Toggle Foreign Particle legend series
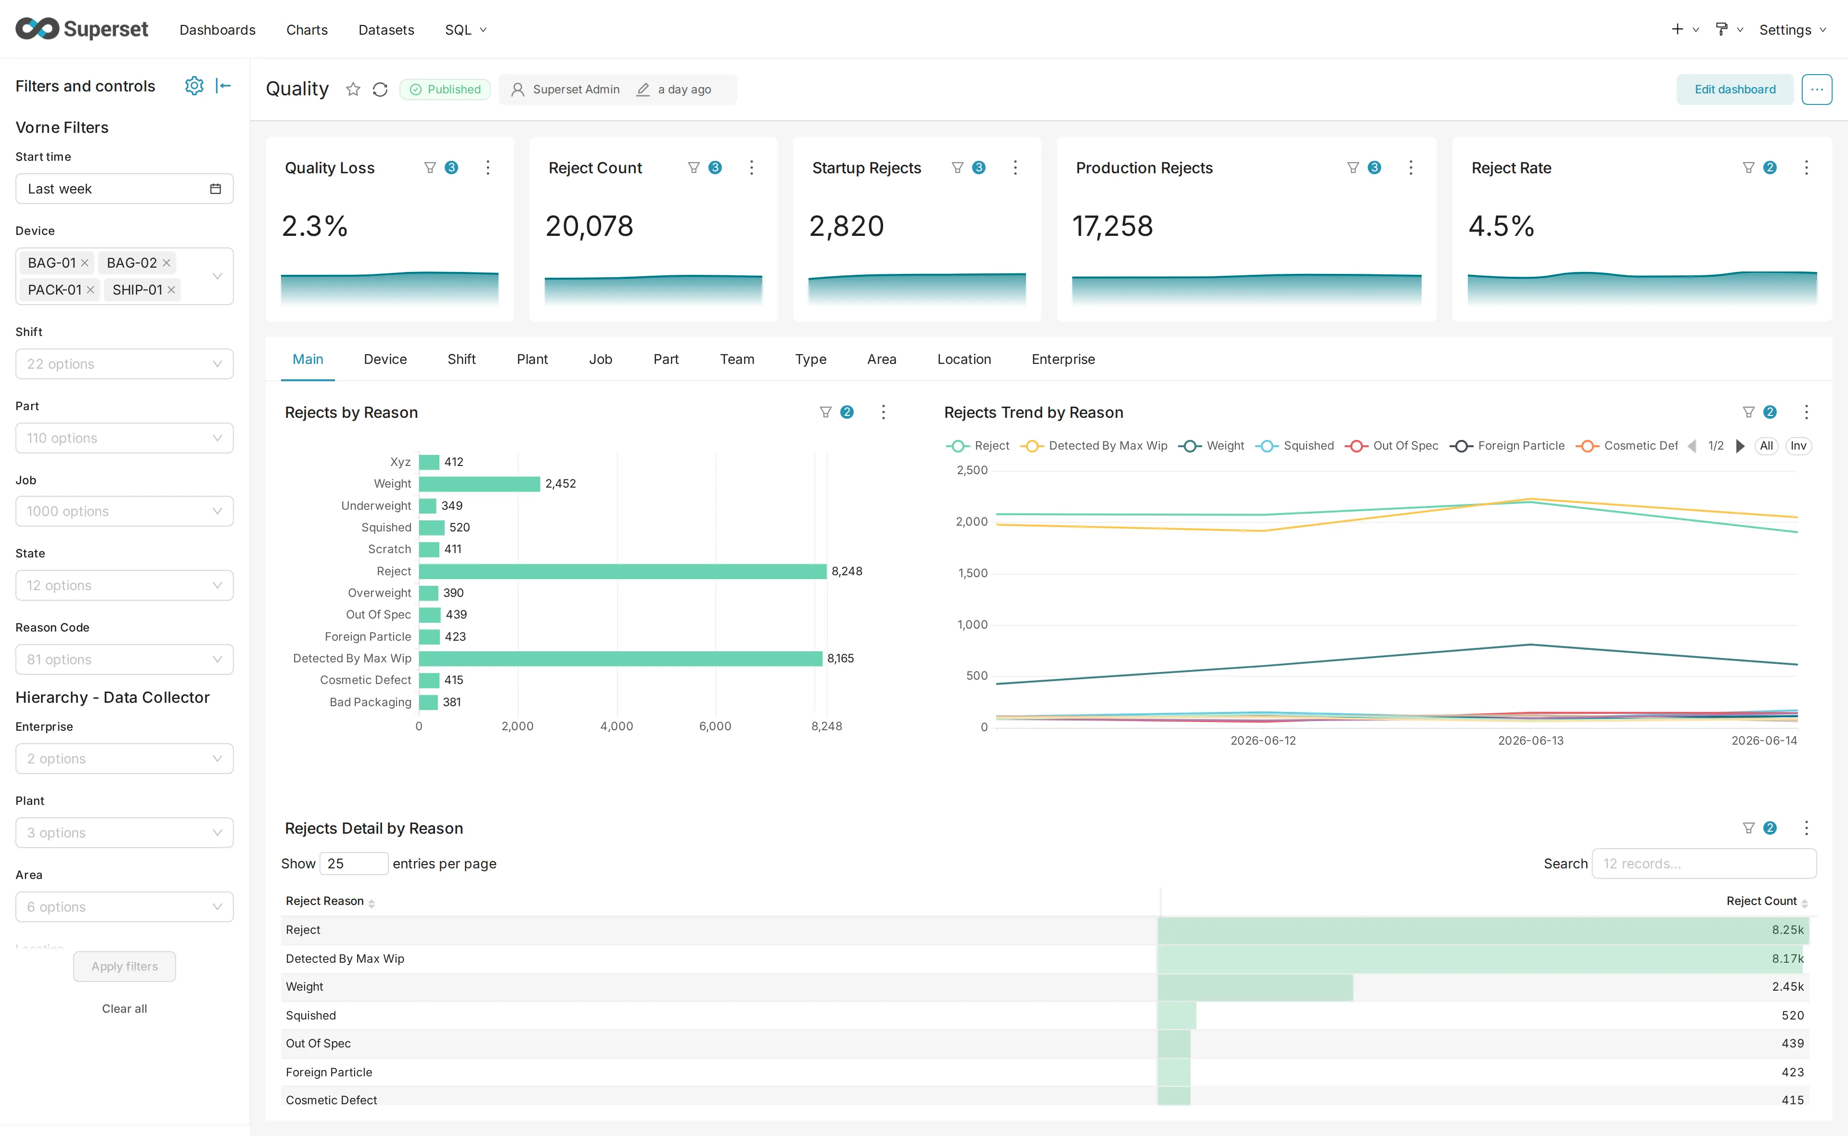The height and width of the screenshot is (1136, 1848). click(1507, 446)
